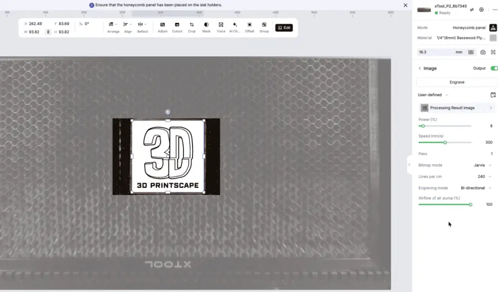Edit the Y position field
498x292 pixels.
pyautogui.click(x=64, y=24)
